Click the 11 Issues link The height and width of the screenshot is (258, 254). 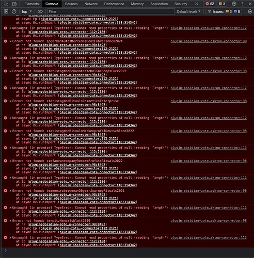(225, 11)
